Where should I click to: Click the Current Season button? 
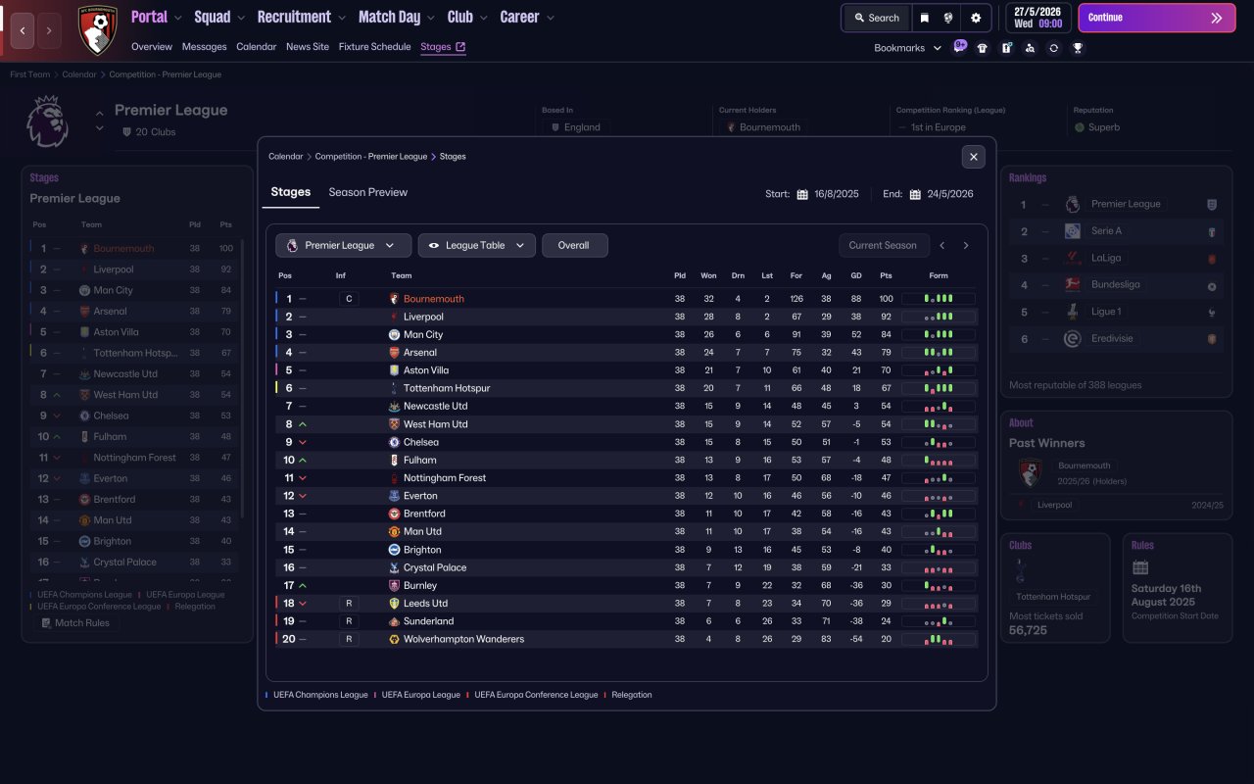tap(883, 245)
